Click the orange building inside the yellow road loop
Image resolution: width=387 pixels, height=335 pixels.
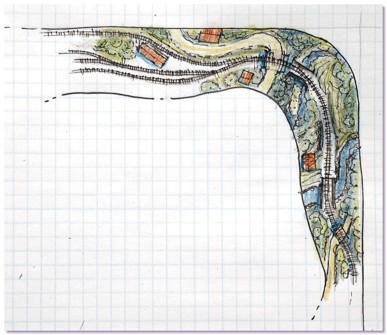(x=210, y=35)
